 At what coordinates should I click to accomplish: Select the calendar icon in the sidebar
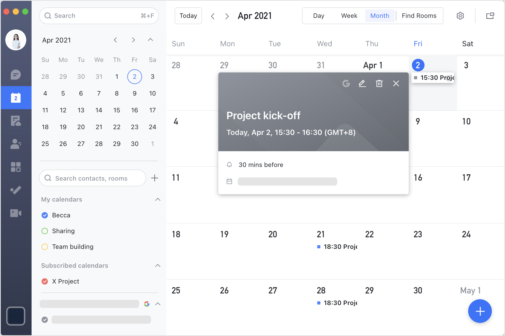click(x=16, y=97)
